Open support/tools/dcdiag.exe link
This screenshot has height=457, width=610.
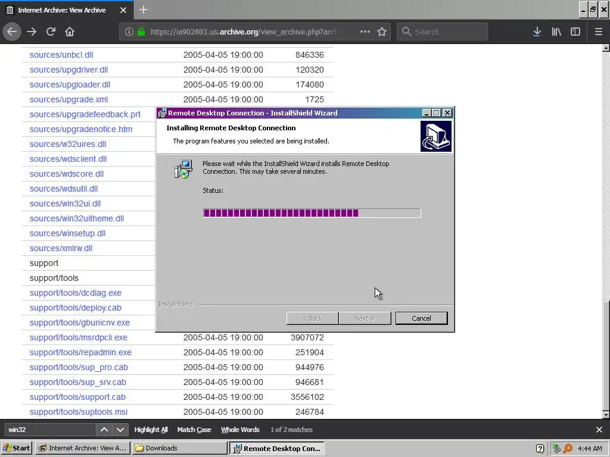coord(76,293)
